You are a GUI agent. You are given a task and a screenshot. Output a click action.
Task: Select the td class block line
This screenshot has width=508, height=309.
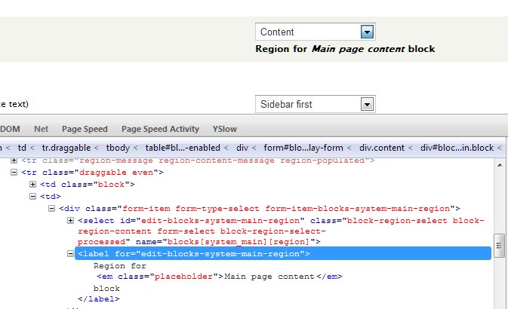pyautogui.click(x=88, y=185)
